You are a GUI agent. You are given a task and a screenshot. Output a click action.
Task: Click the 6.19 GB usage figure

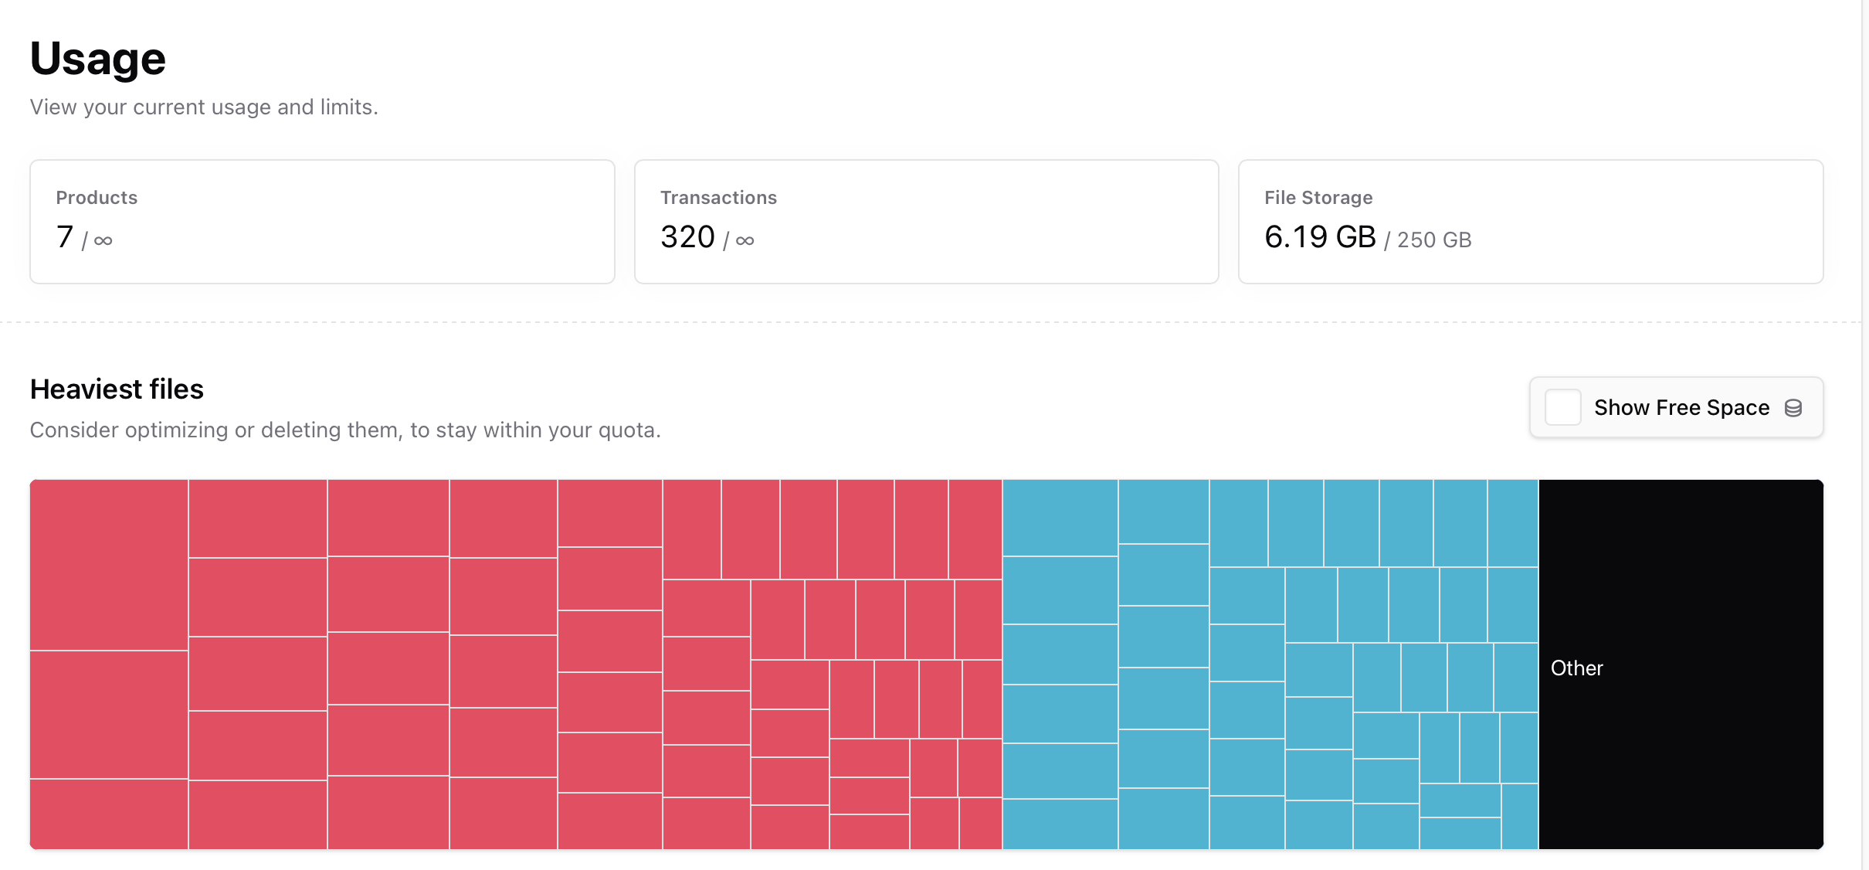tap(1319, 237)
